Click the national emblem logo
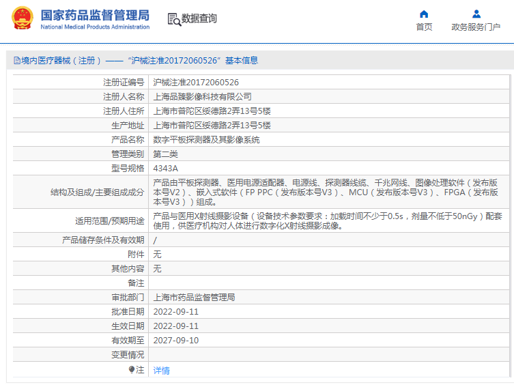Viewport: 514px width, 387px height. [23, 18]
